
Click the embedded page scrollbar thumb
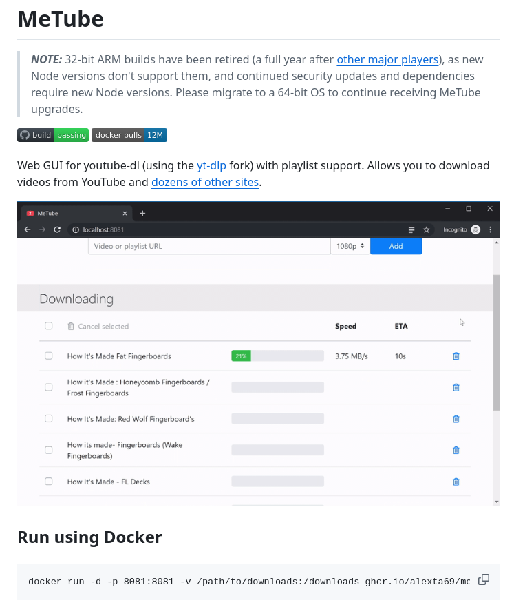497,342
